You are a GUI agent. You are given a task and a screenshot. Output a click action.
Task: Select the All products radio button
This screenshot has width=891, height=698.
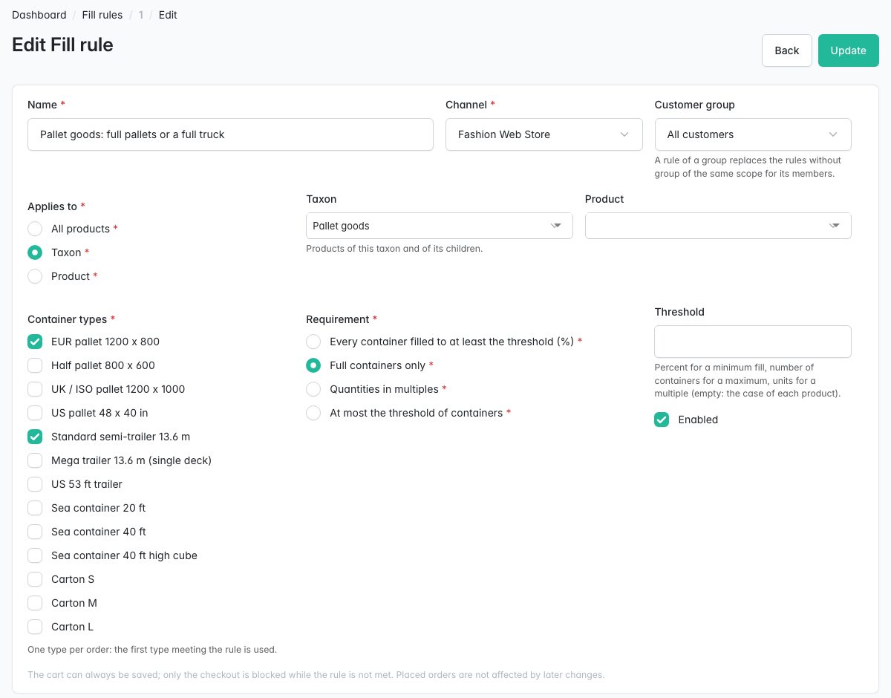pyautogui.click(x=35, y=229)
